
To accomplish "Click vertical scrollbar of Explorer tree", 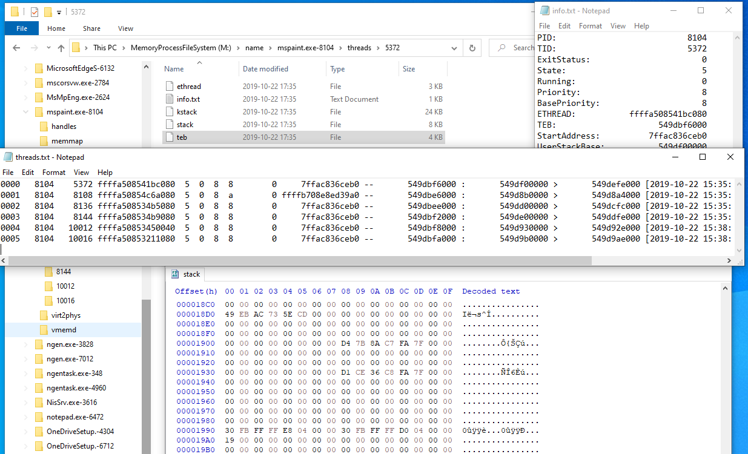I will click(146, 375).
